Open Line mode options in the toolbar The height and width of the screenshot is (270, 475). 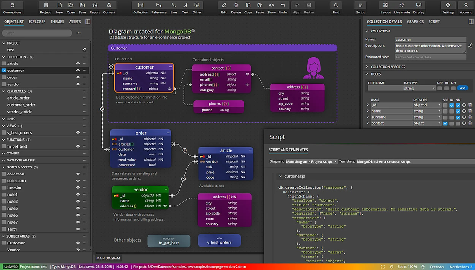click(402, 8)
